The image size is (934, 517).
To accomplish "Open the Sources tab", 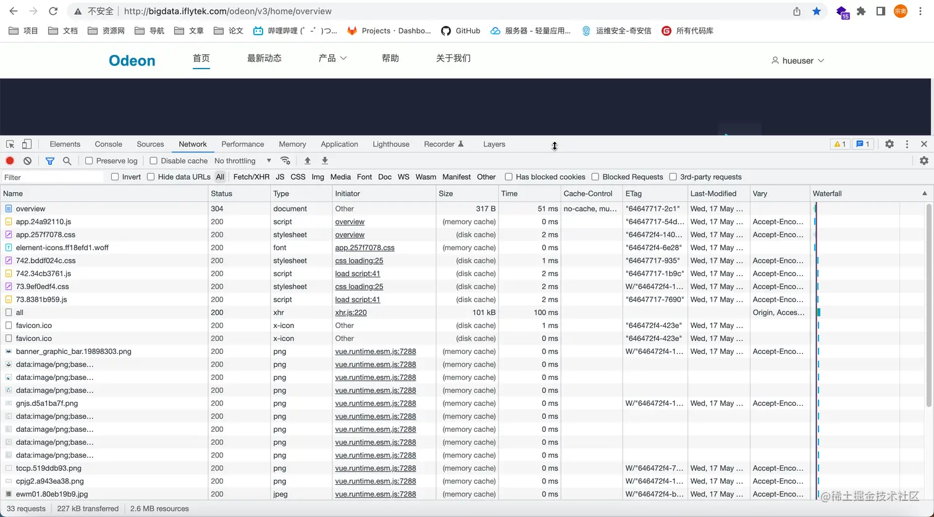I will [150, 144].
